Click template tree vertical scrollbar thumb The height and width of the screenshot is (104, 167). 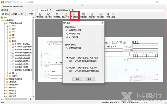coord(33,49)
